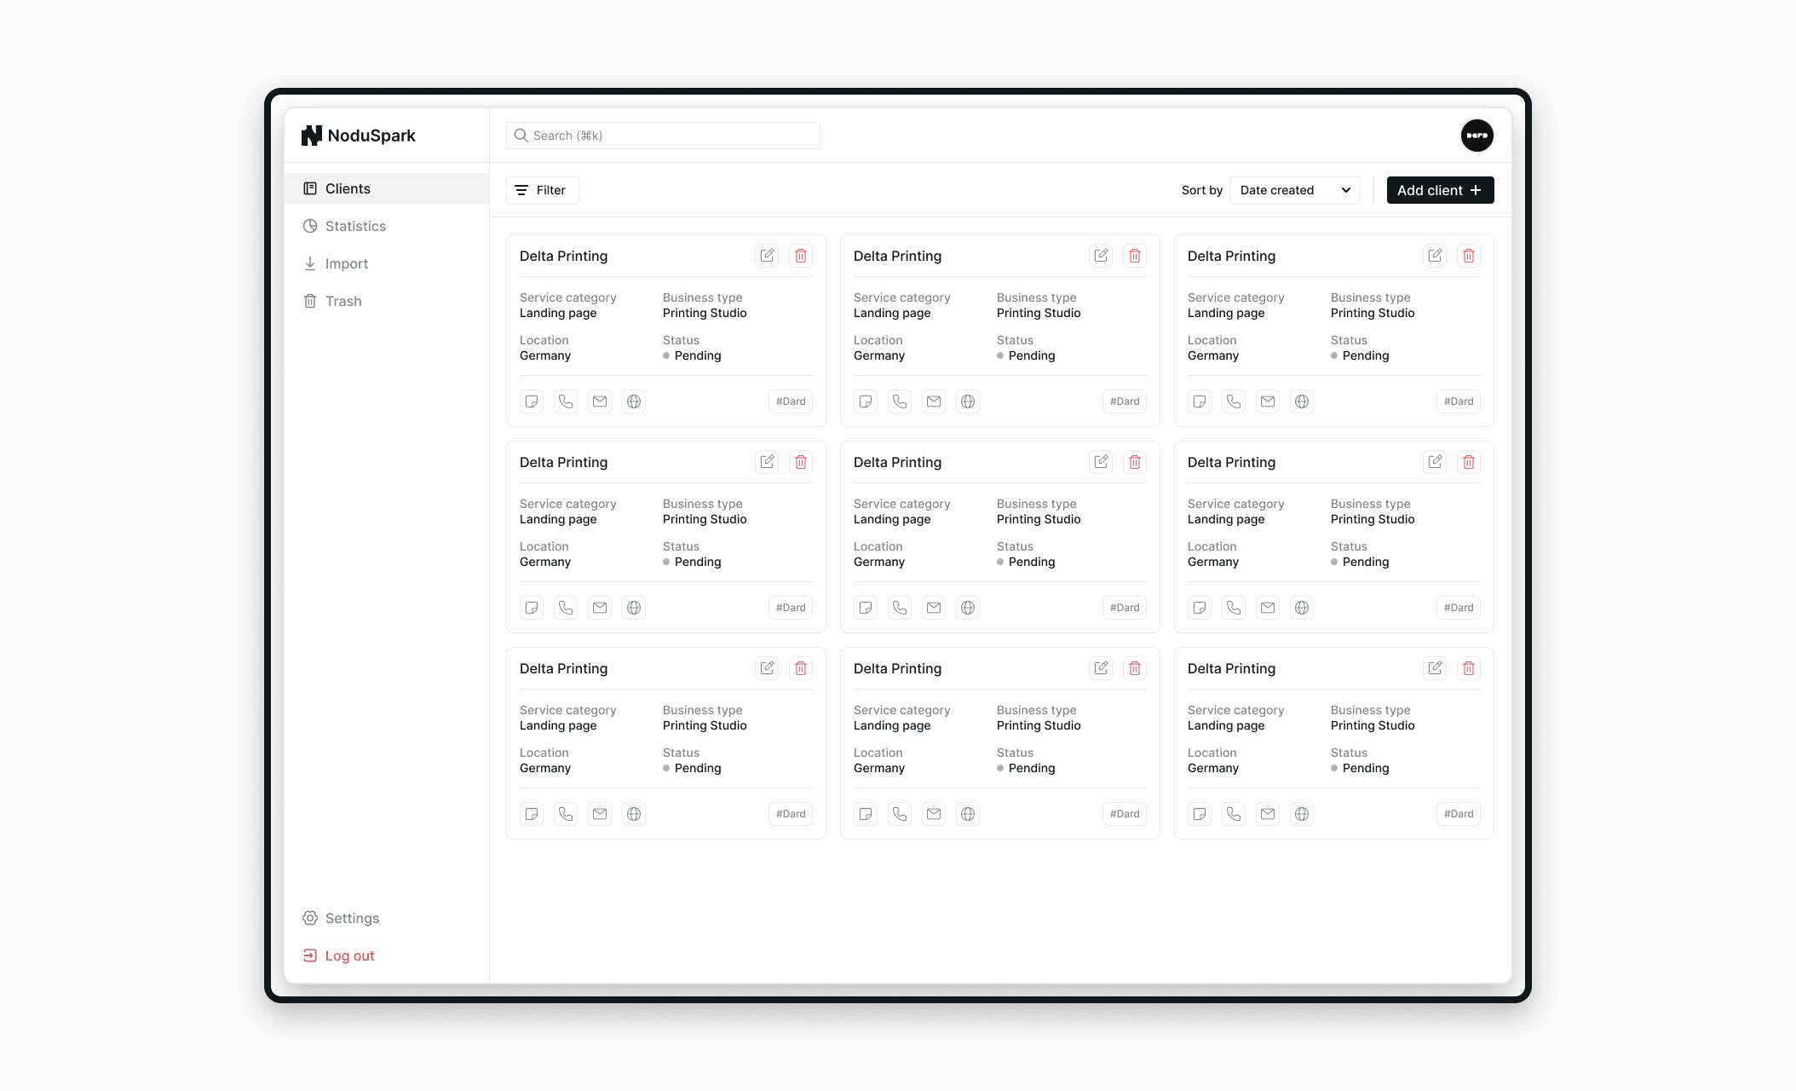Image resolution: width=1796 pixels, height=1091 pixels.
Task: Open the globe icon on center card
Action: pos(968,608)
